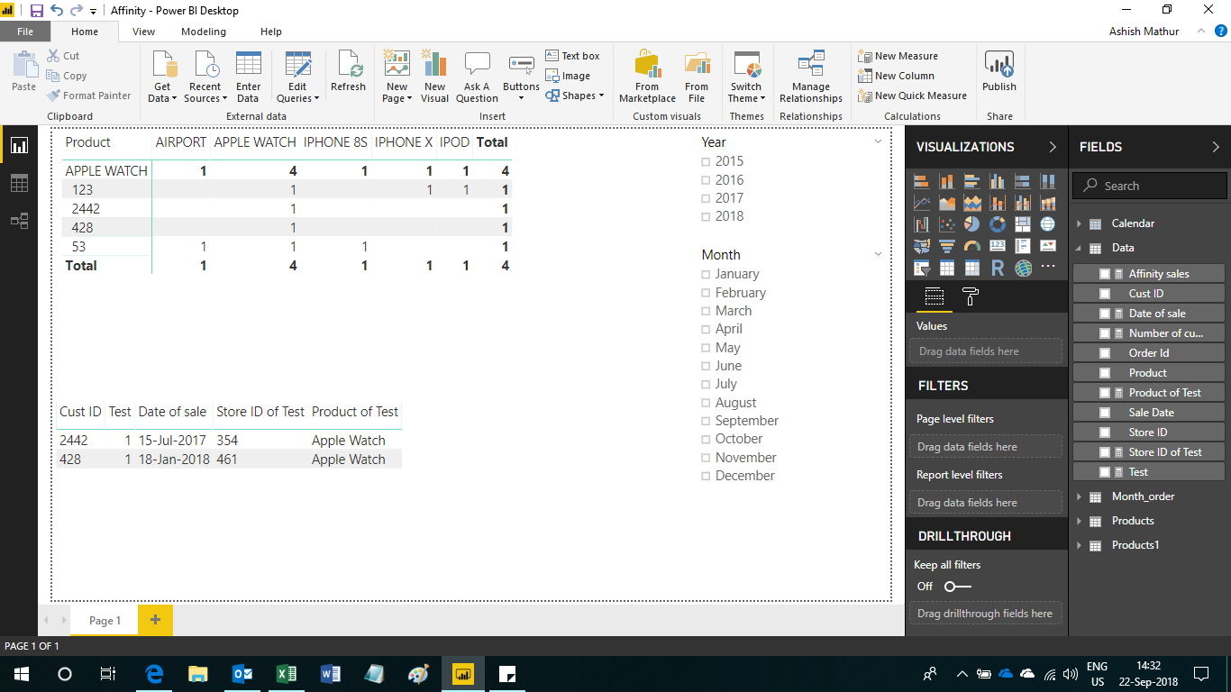This screenshot has height=692, width=1231.
Task: Tick July in the Month slicer
Action: 707,385
